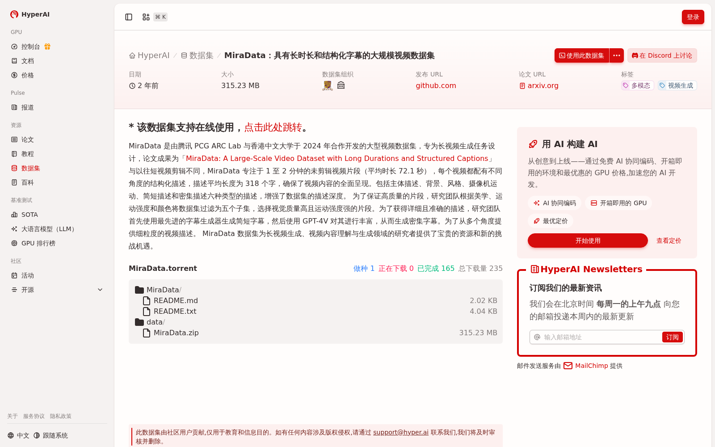Open github.com release URL
Viewport: 715px width, 447px height.
[436, 85]
